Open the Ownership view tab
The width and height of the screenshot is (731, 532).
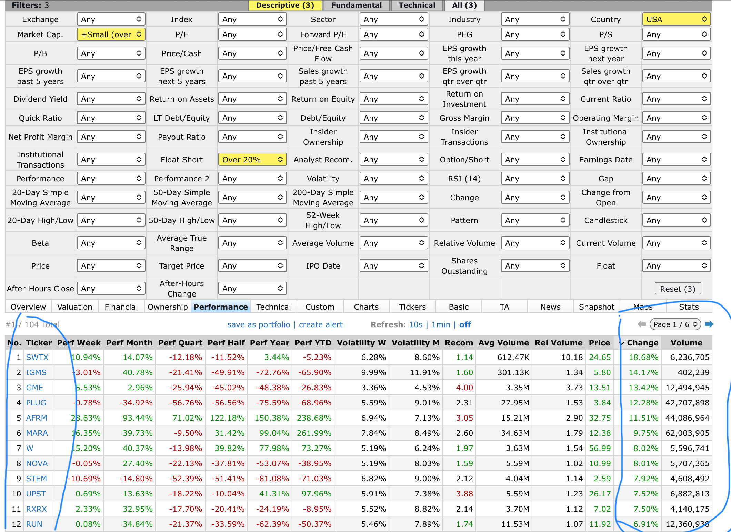168,307
